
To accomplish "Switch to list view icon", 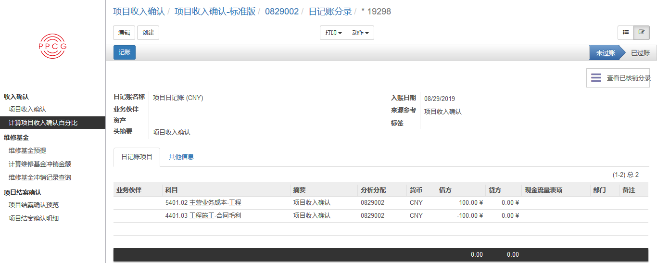I will 626,33.
